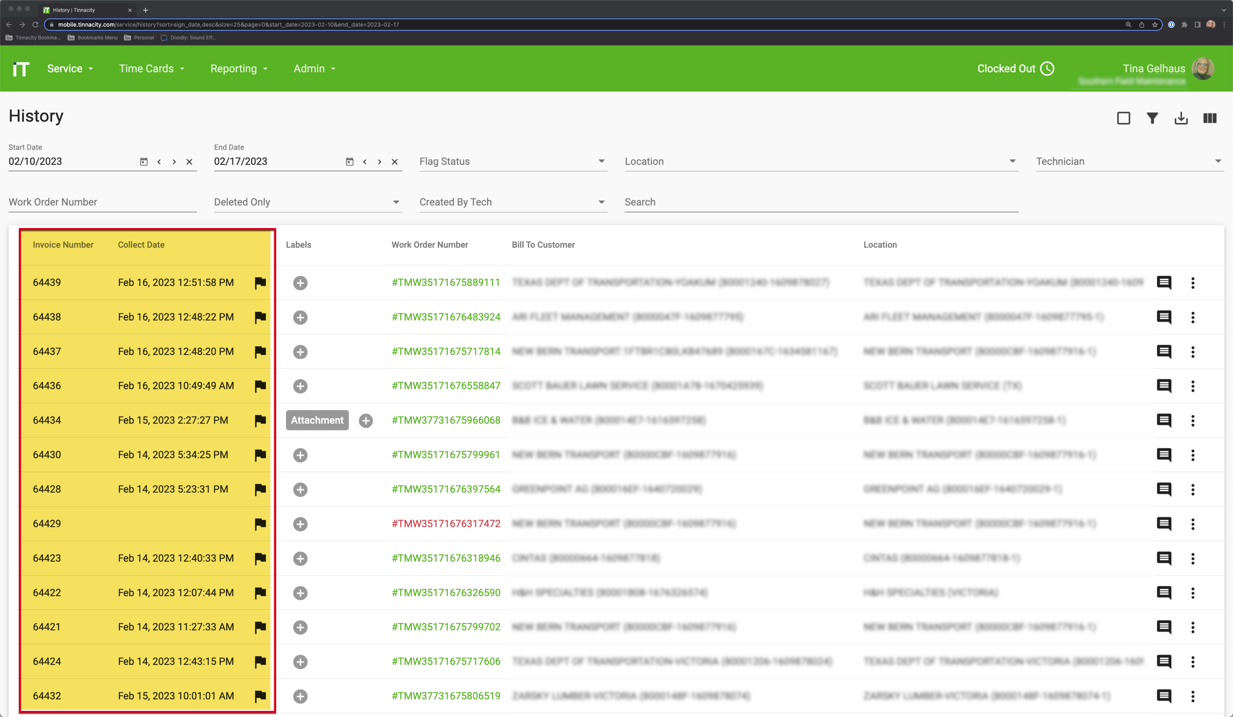Viewport: 1233px width, 717px height.
Task: Open comments for work order #TMW37731675966068
Action: coord(1164,421)
